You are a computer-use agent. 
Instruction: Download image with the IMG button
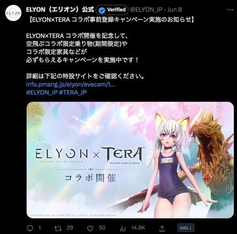coord(186,228)
